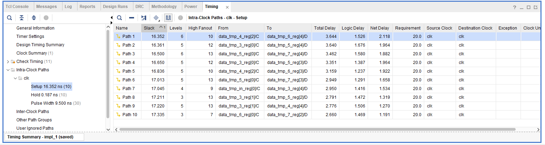The width and height of the screenshot is (545, 145).
Task: Expand the Check Timing tree node
Action: click(x=8, y=62)
